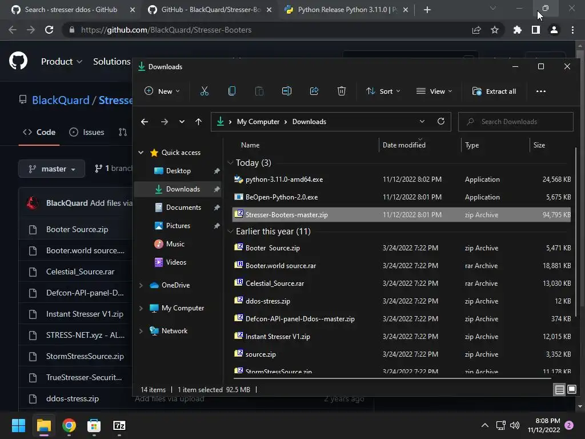Select the Code tab on GitHub
The height and width of the screenshot is (439, 585).
tap(39, 132)
